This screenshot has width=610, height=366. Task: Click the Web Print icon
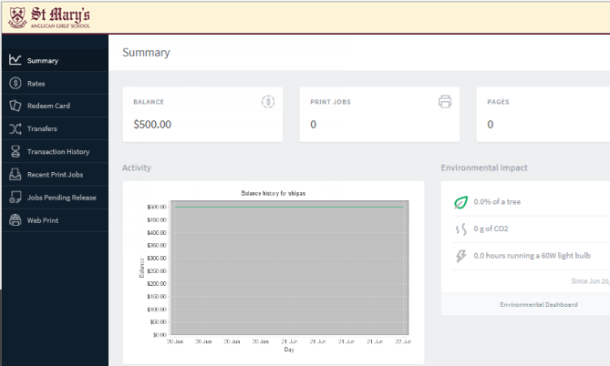coord(16,220)
